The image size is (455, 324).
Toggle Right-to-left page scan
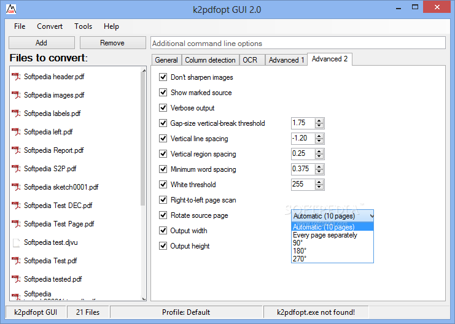163,200
